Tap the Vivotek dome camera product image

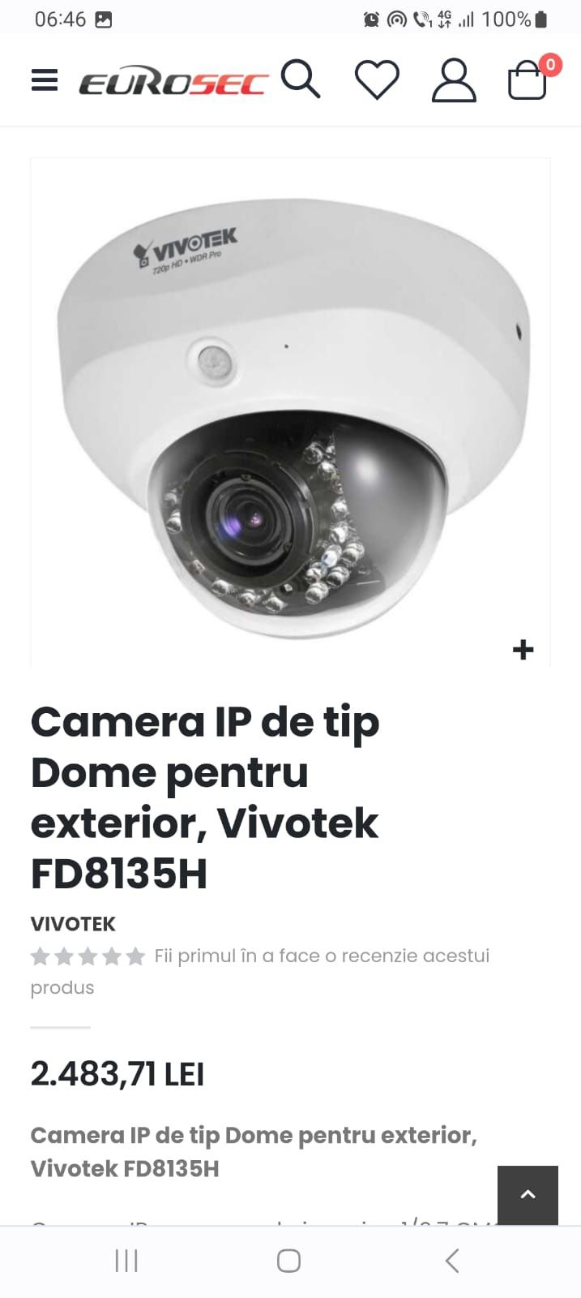click(290, 412)
